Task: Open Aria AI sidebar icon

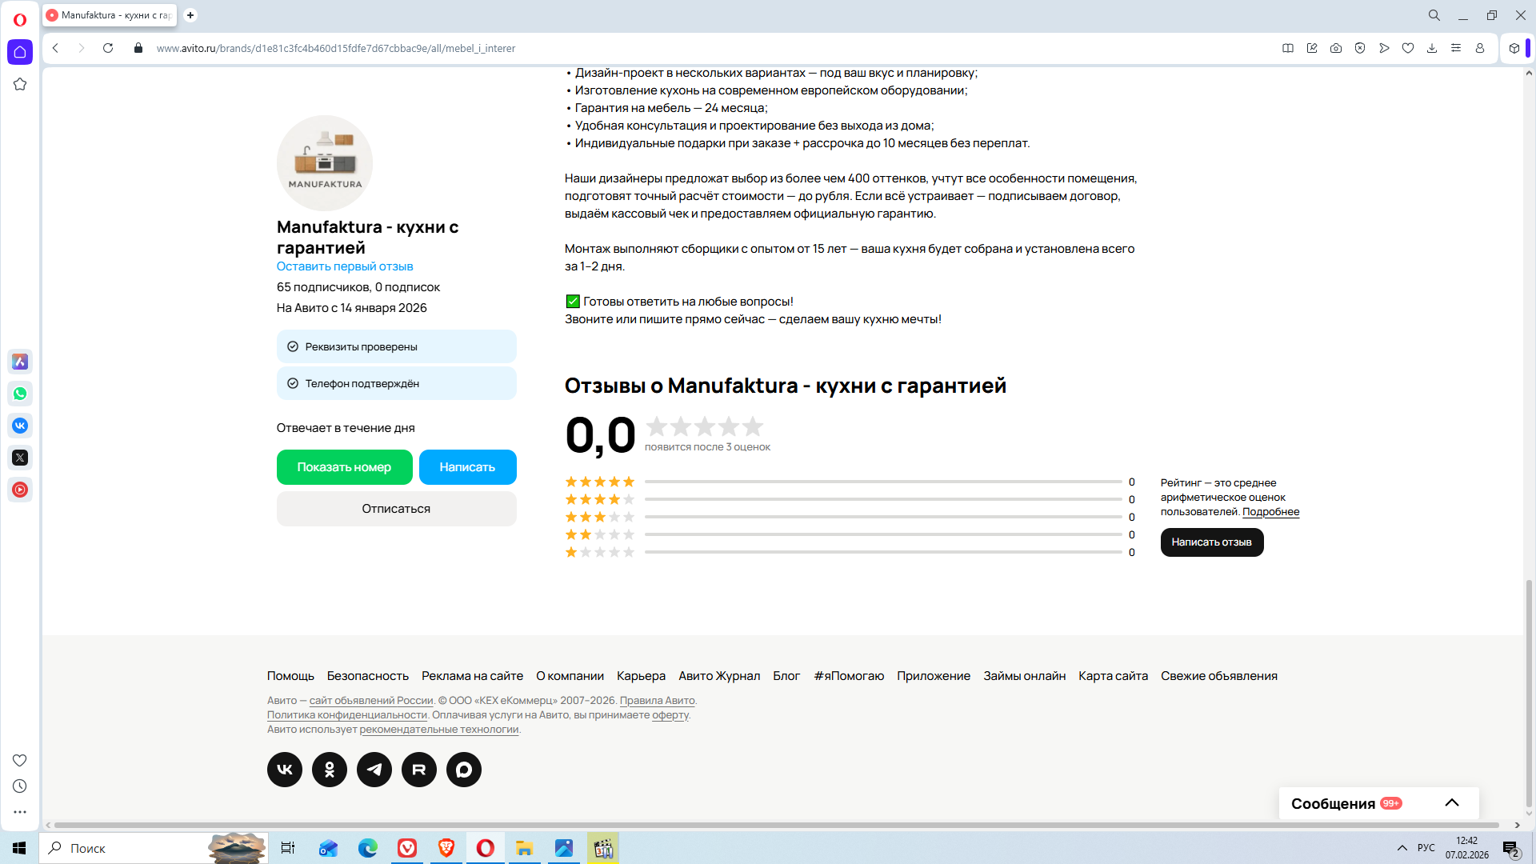Action: [20, 362]
